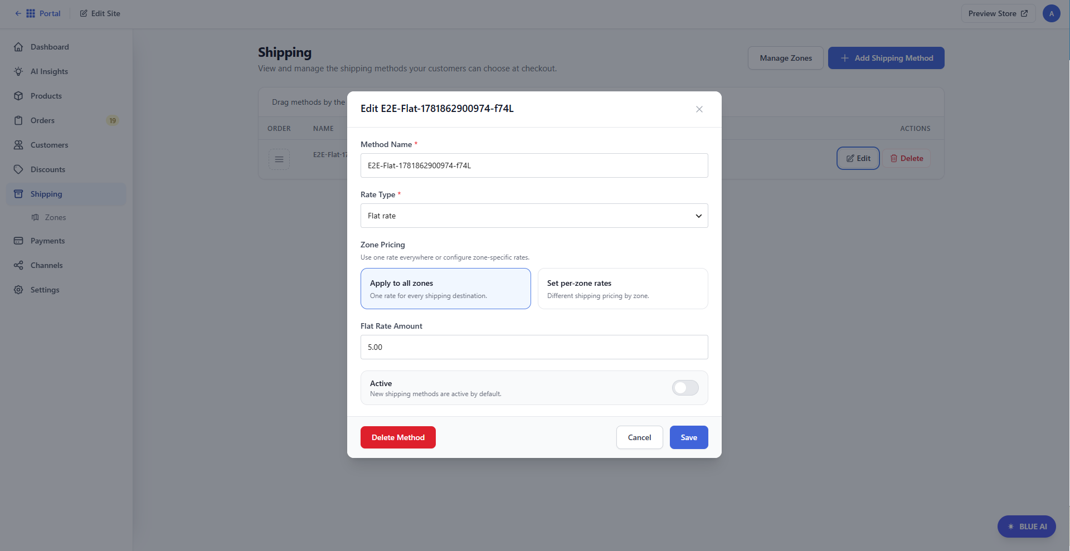Click the drag handle for the E2E-Flat method
Screen dimensions: 1070x551
(x=279, y=159)
